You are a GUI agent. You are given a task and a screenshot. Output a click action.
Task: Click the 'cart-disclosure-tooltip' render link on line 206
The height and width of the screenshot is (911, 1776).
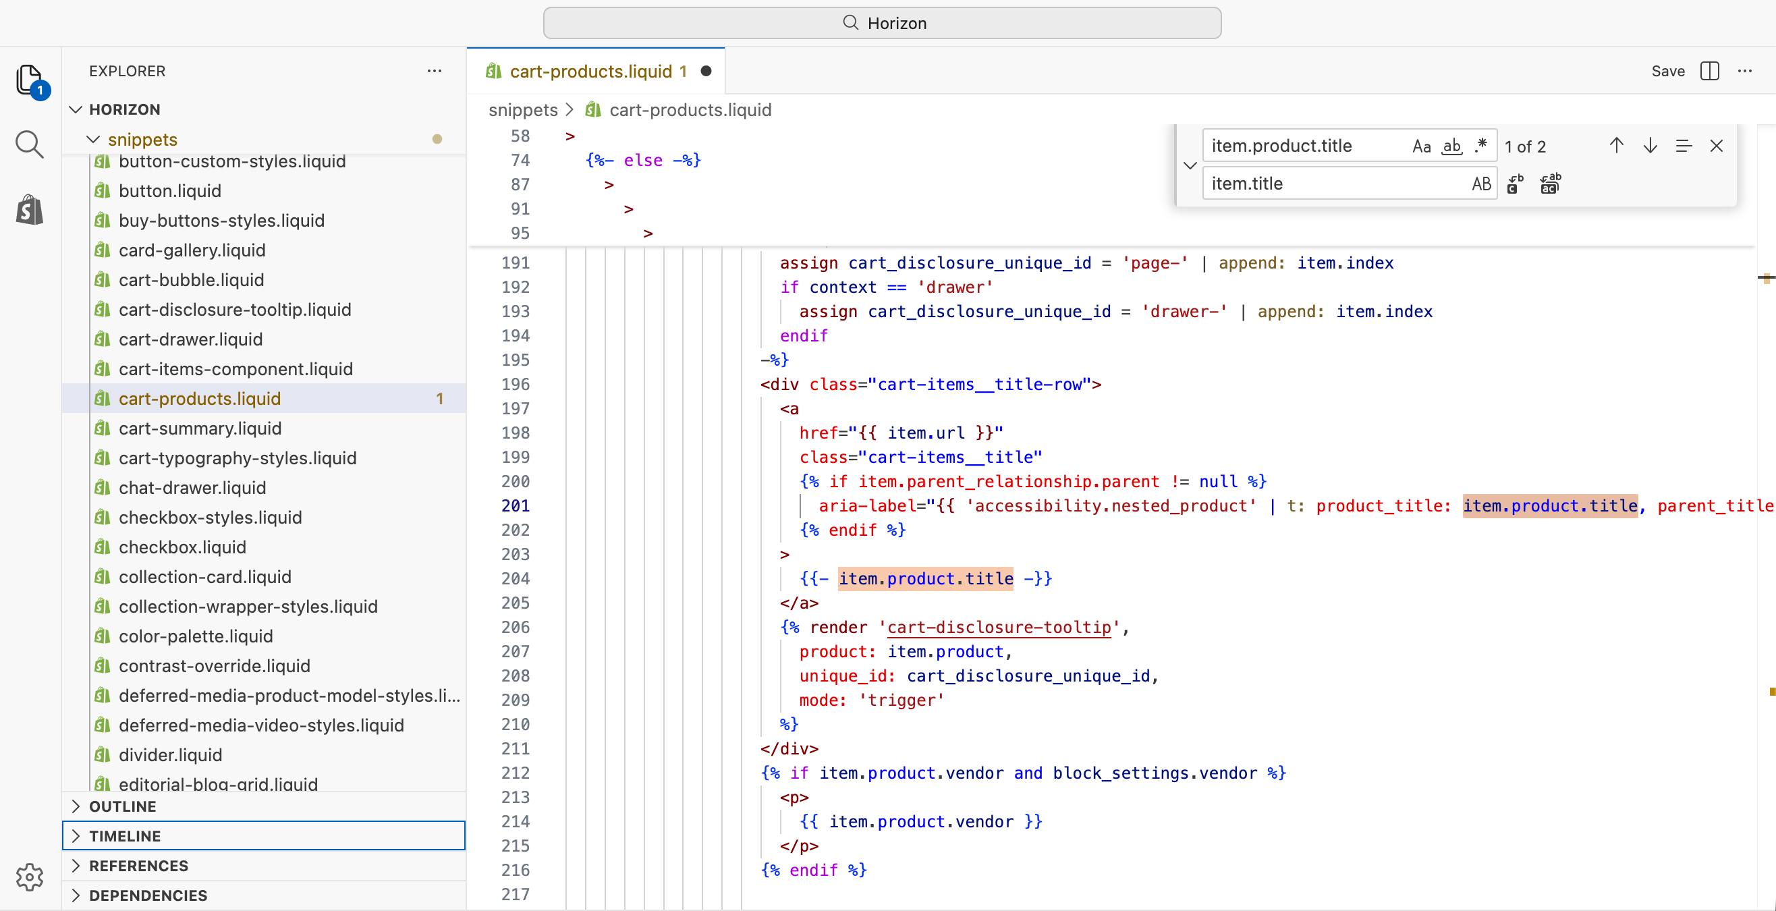999,627
